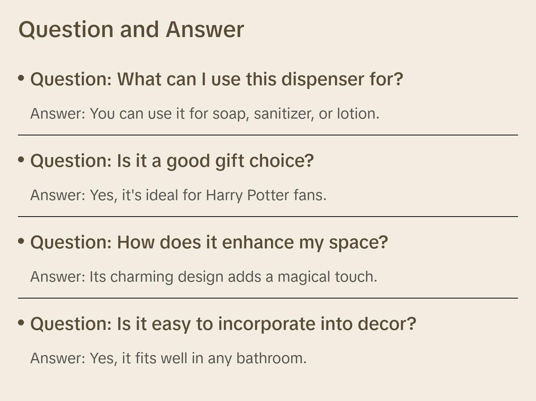
Task: Click the bullet beside the enhance my space question
Action: tap(21, 241)
